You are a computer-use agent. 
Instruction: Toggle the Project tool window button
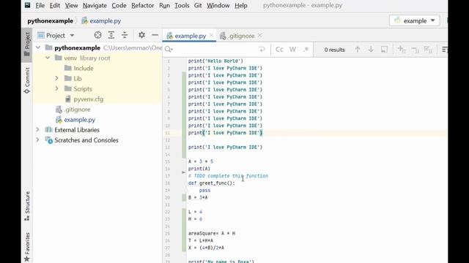pyautogui.click(x=27, y=45)
